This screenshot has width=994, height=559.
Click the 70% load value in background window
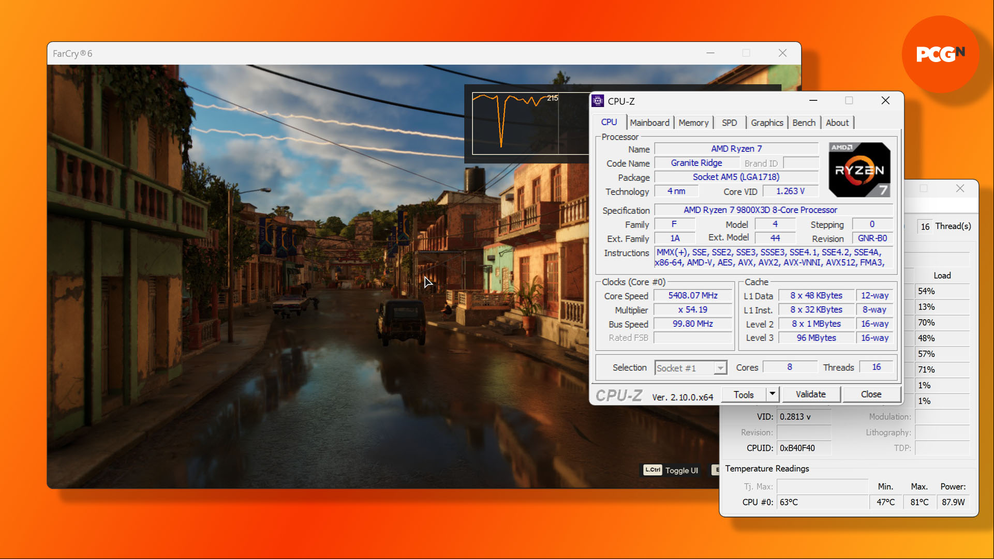(941, 323)
